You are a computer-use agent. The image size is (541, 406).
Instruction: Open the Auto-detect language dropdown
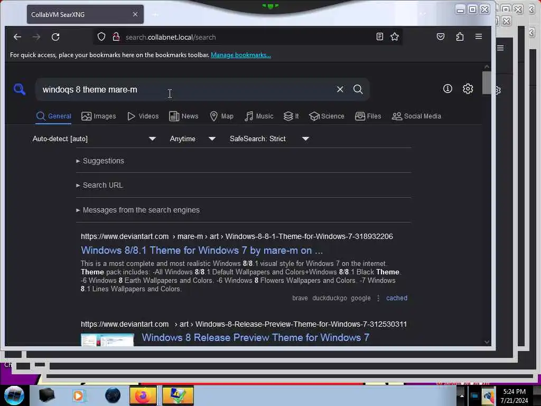coord(94,139)
